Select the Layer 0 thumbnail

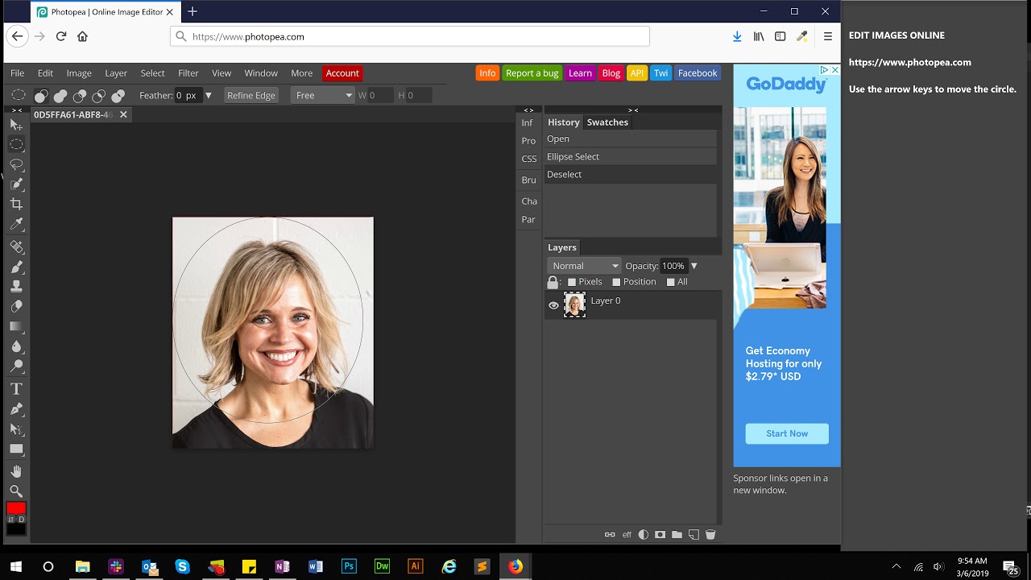[574, 305]
